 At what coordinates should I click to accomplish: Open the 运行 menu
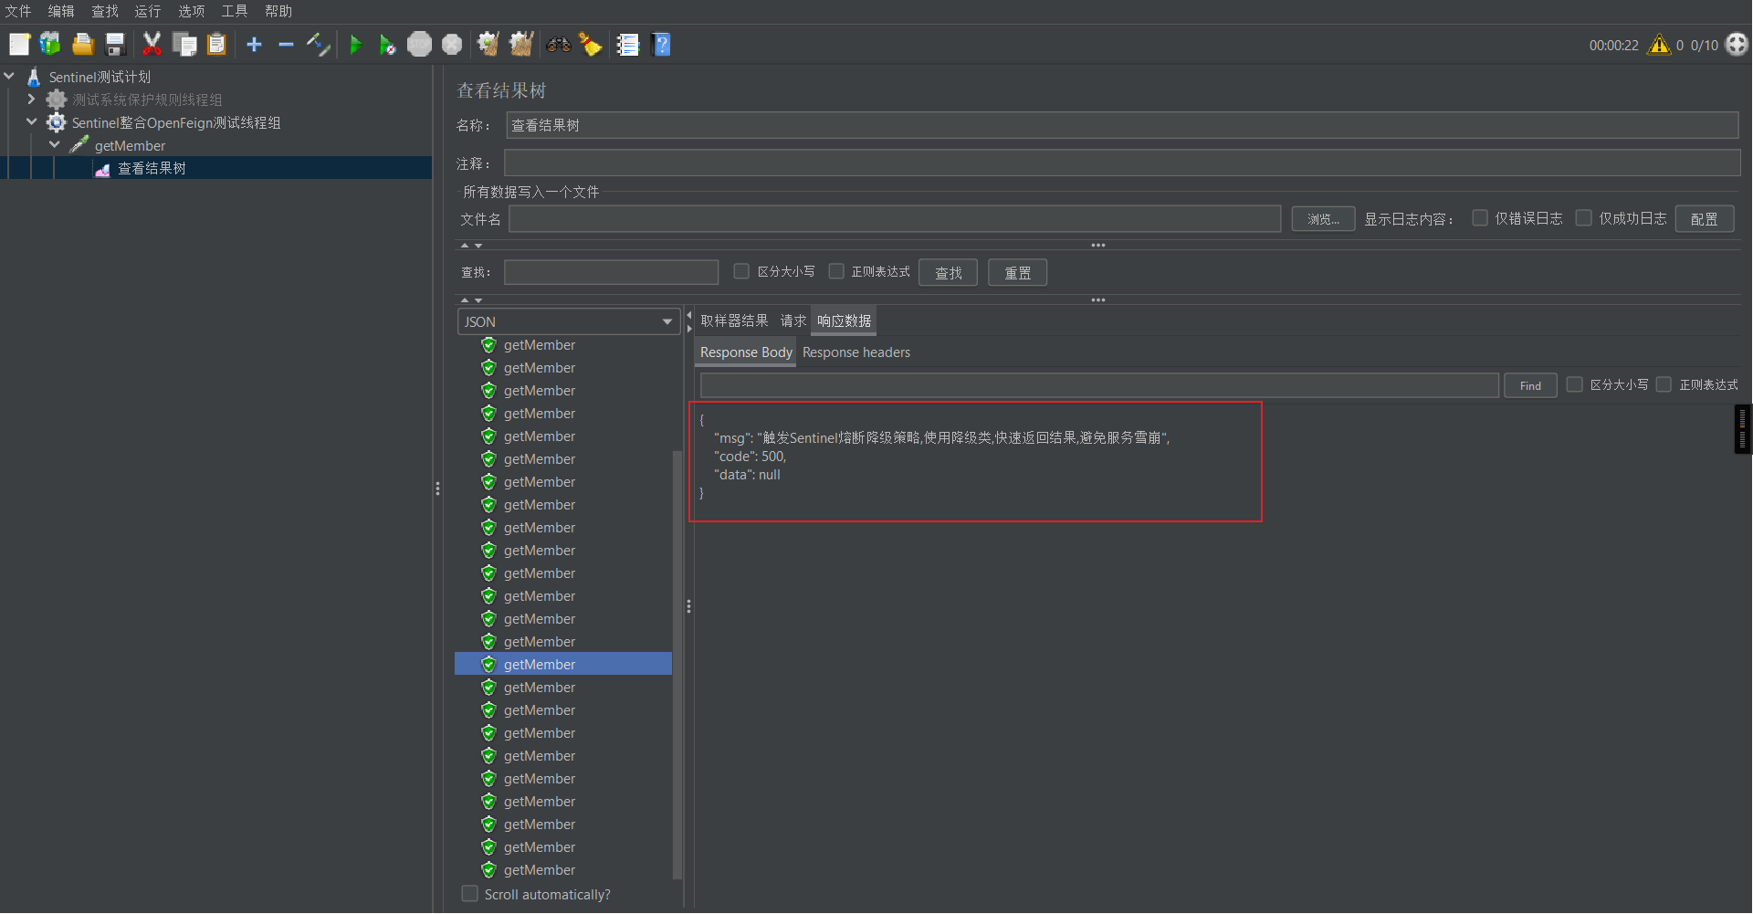click(147, 11)
